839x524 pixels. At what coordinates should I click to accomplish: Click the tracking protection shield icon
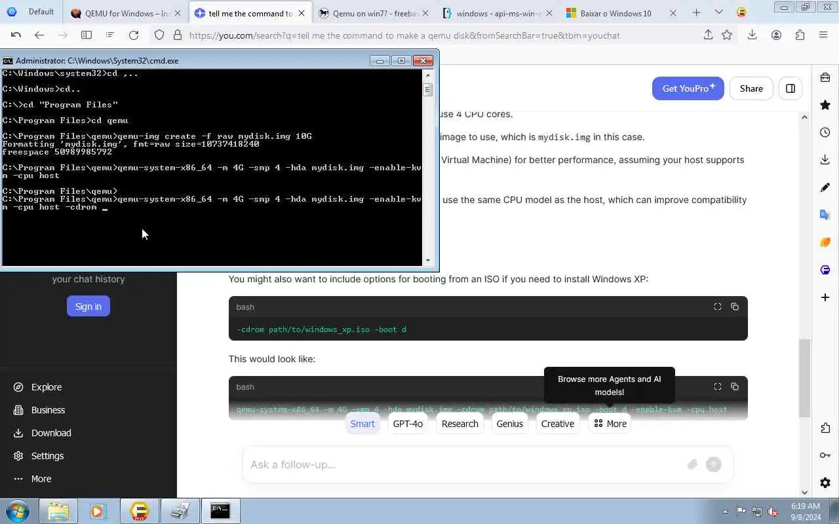click(159, 35)
